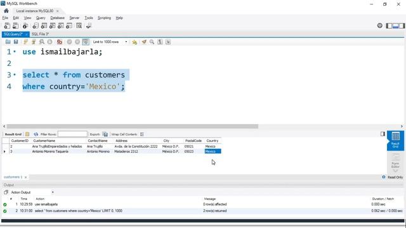Switch to Form Editor in side panel
This screenshot has width=406, height=228.
tap(395, 160)
